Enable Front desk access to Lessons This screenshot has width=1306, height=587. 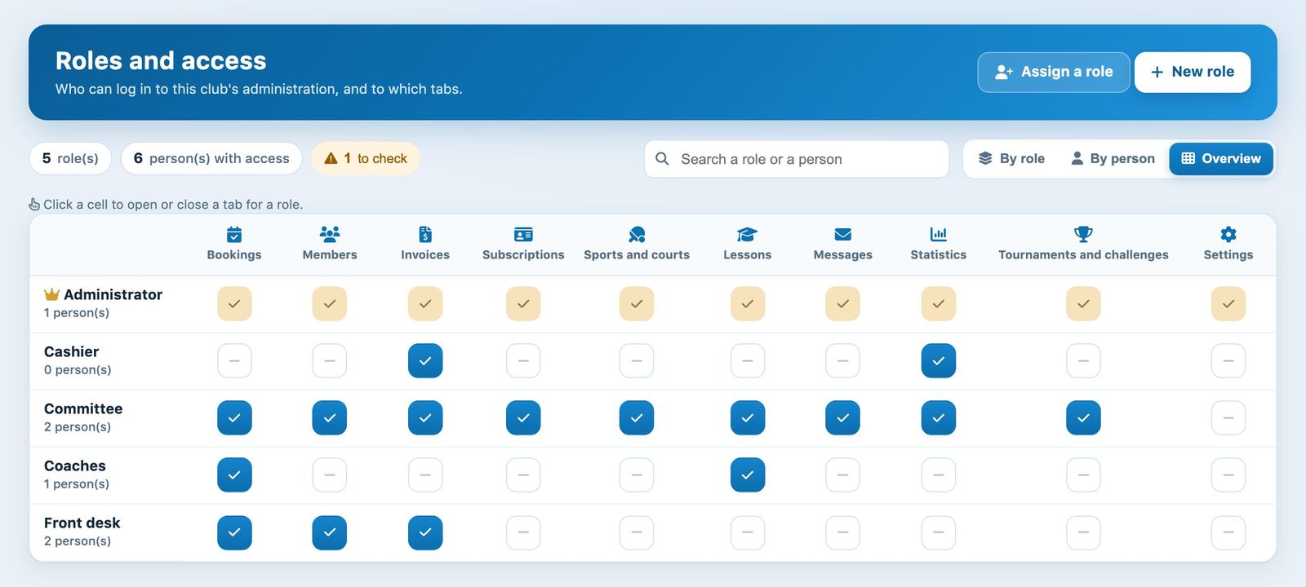(748, 532)
